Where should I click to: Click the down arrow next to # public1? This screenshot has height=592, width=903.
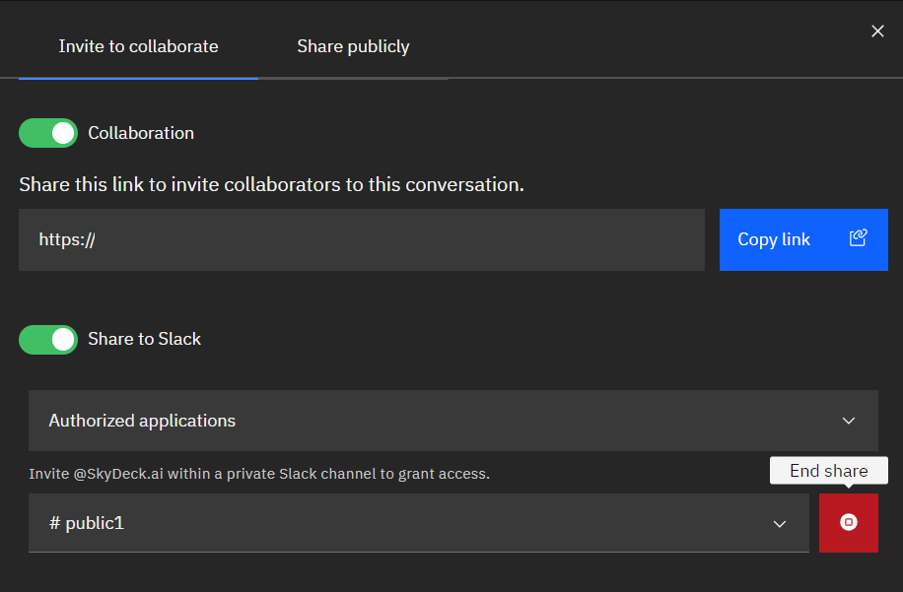click(x=780, y=523)
